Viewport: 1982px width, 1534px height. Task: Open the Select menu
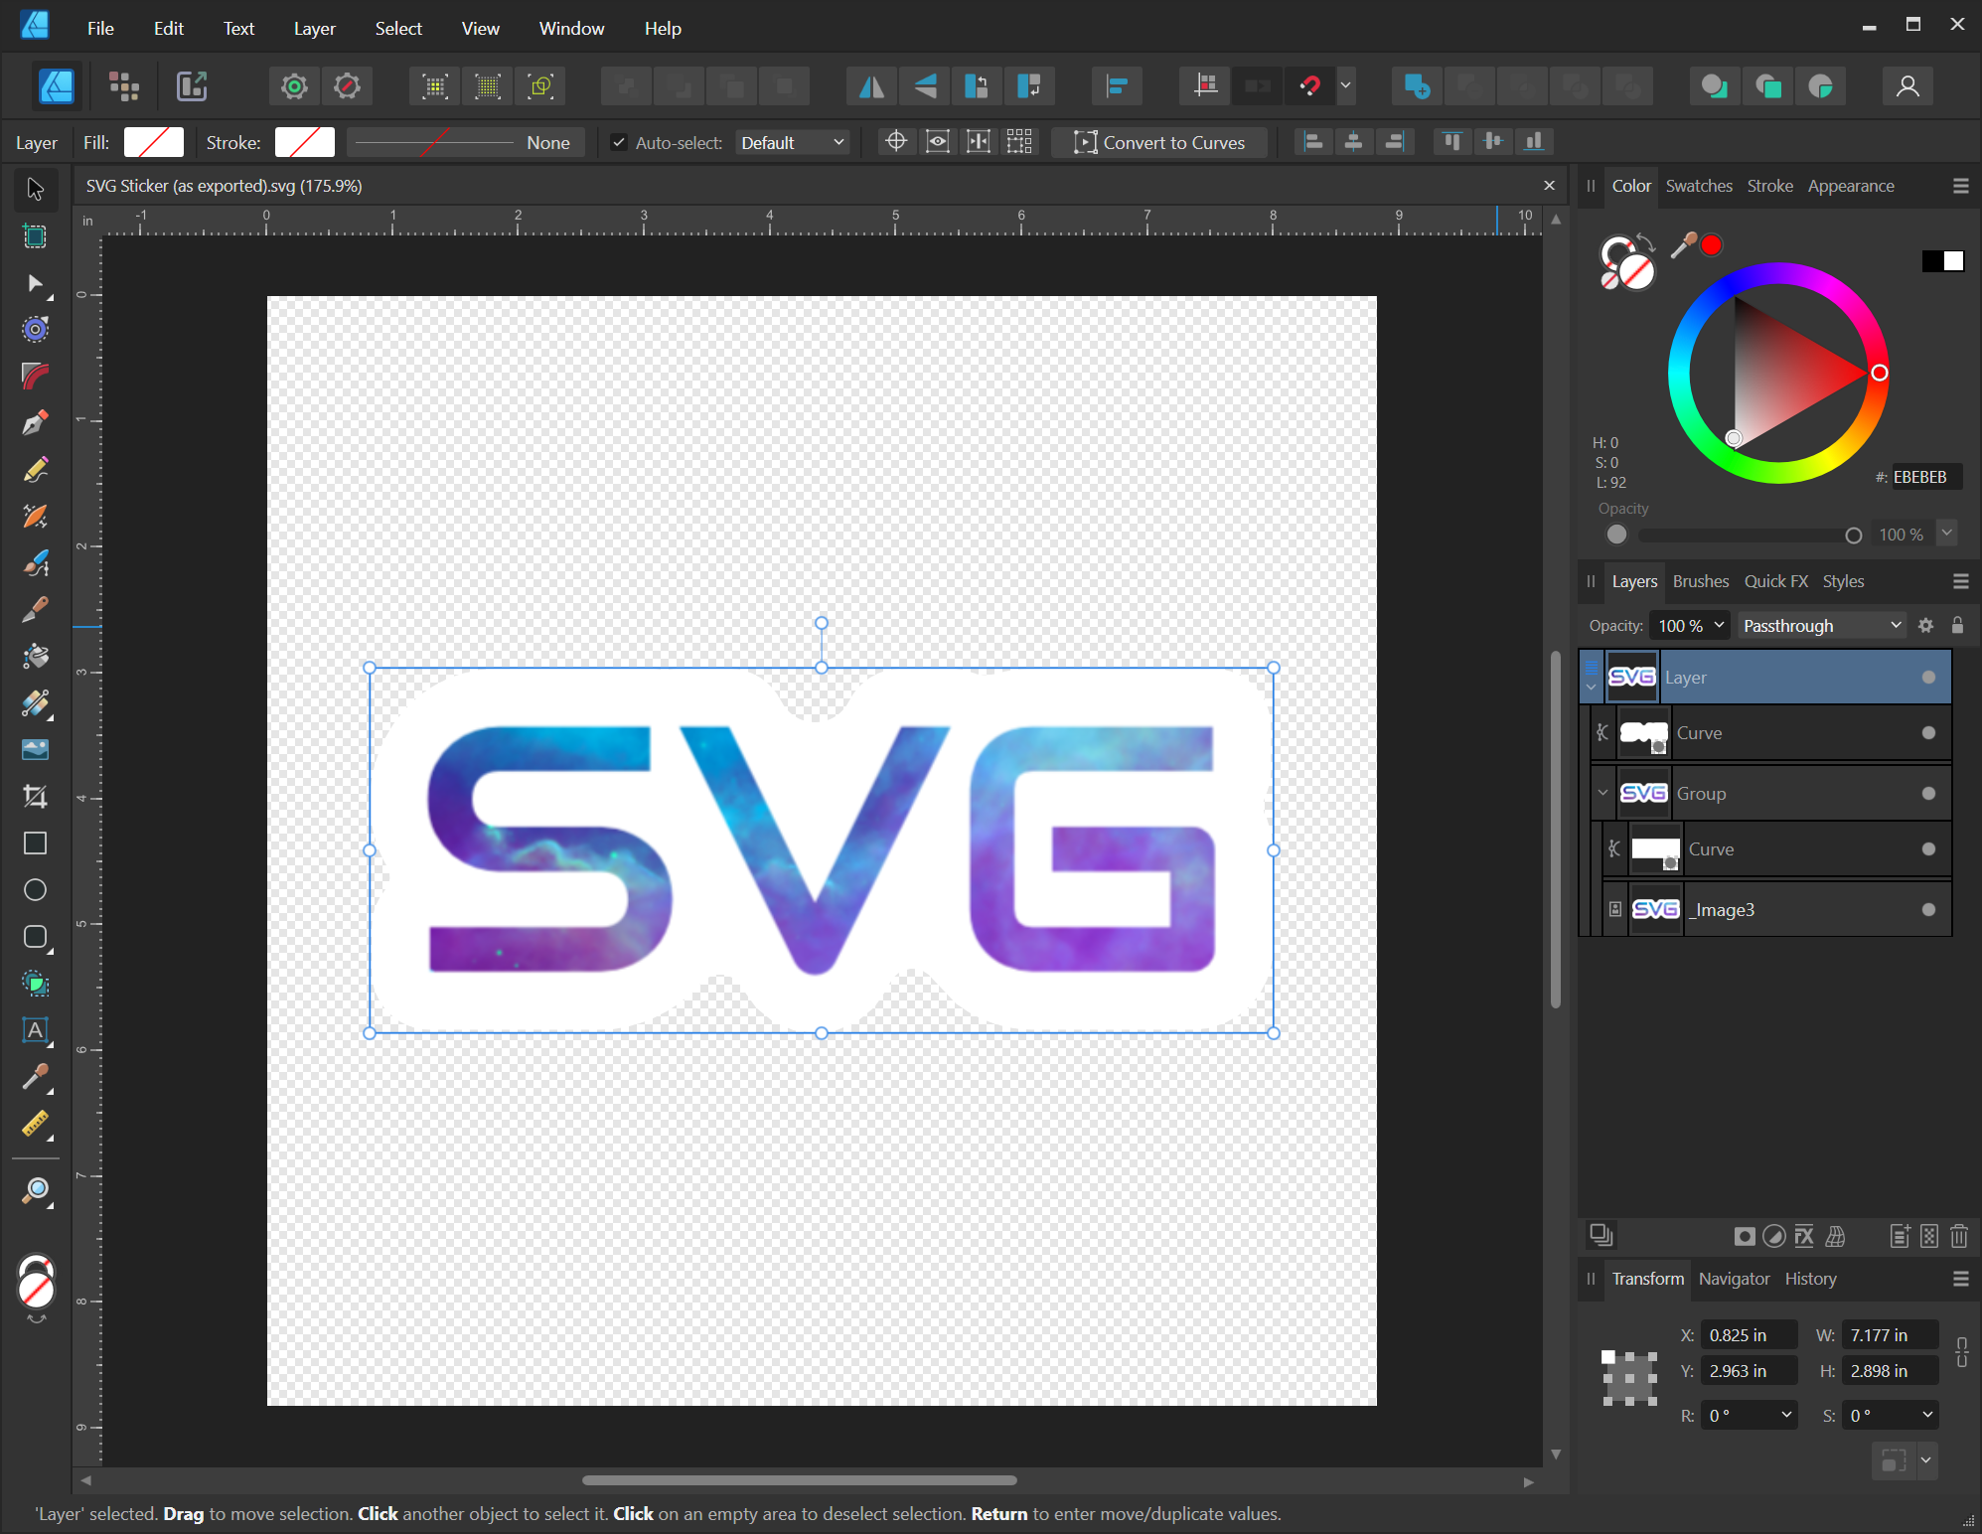398,28
